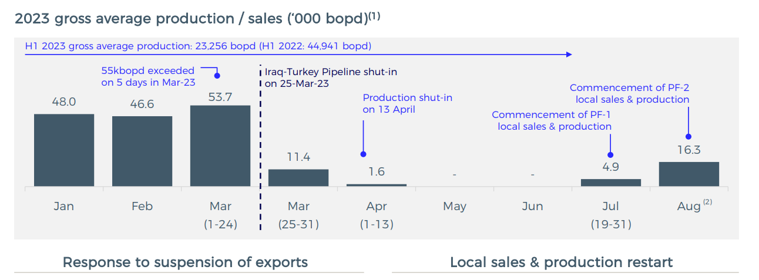Click the small April 1.6 bar
The height and width of the screenshot is (280, 759).
click(377, 185)
